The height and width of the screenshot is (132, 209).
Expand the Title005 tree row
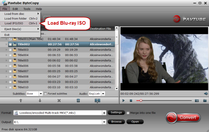[6, 61]
